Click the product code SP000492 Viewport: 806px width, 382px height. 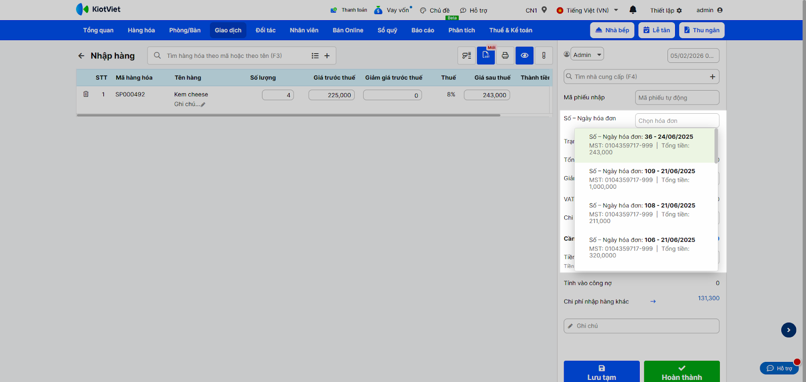tap(130, 95)
